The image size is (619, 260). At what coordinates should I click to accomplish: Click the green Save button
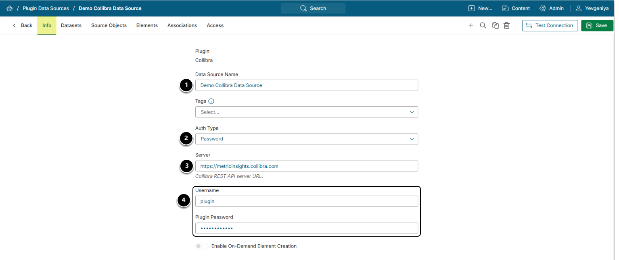pos(597,25)
